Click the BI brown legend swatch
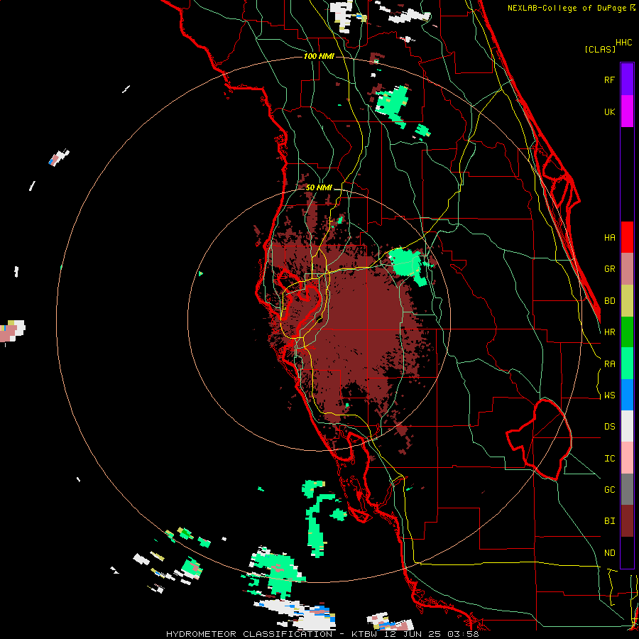 coord(627,521)
